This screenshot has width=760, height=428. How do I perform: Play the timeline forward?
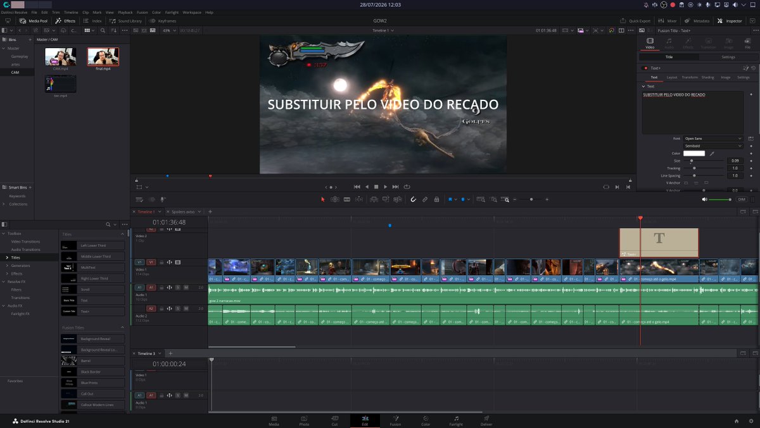(385, 186)
